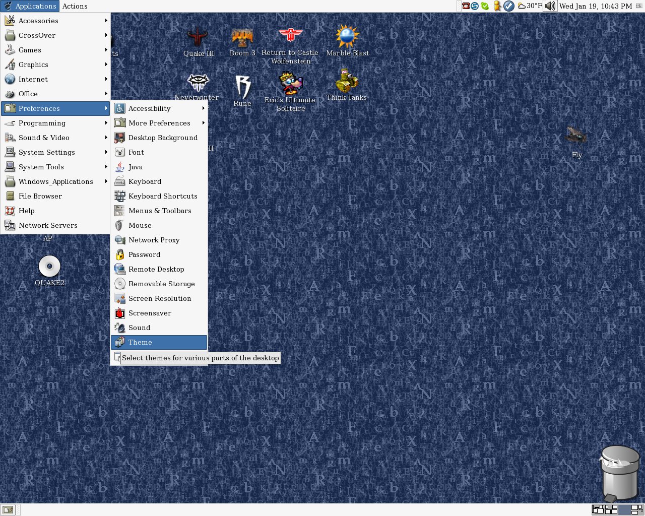Select Mouse preferences

159,225
